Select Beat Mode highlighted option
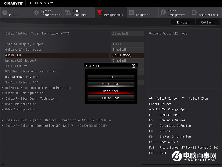 coord(111,91)
